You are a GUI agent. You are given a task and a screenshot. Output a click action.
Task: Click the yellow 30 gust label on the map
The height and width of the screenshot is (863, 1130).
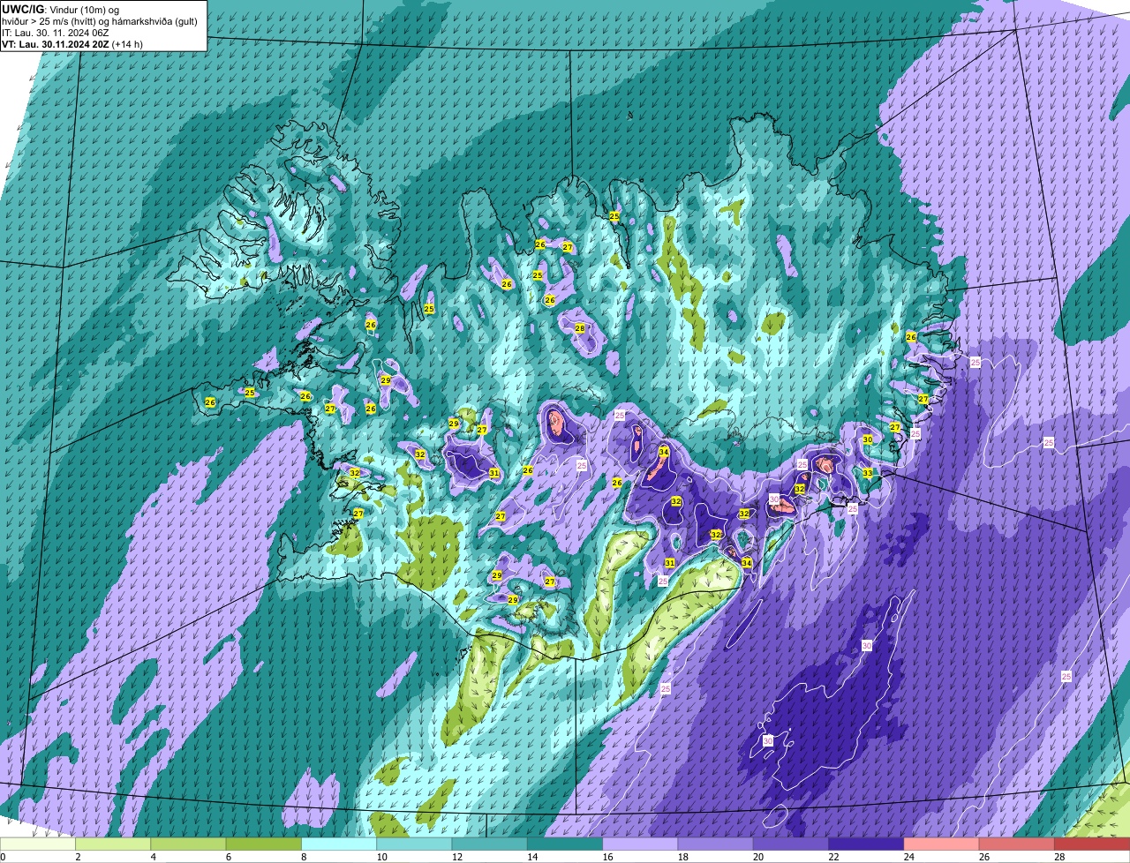point(868,439)
